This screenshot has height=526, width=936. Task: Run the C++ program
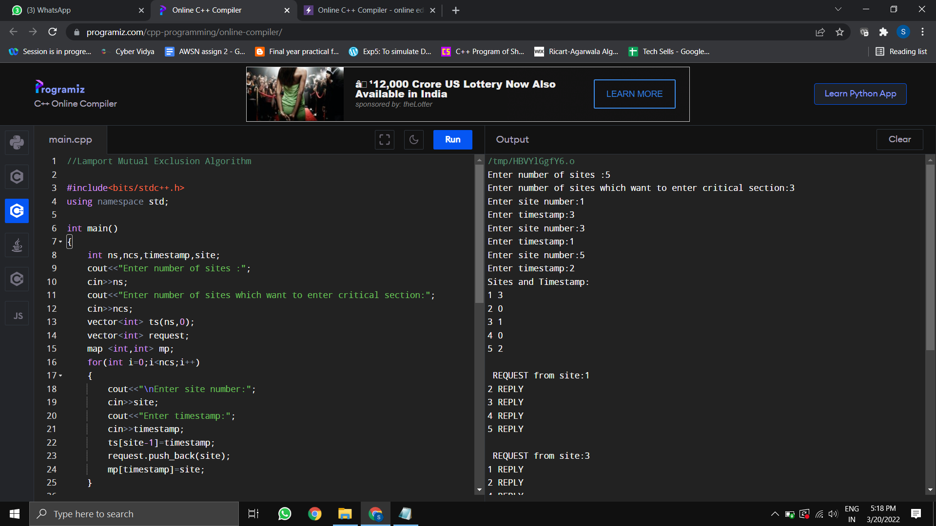pyautogui.click(x=452, y=140)
